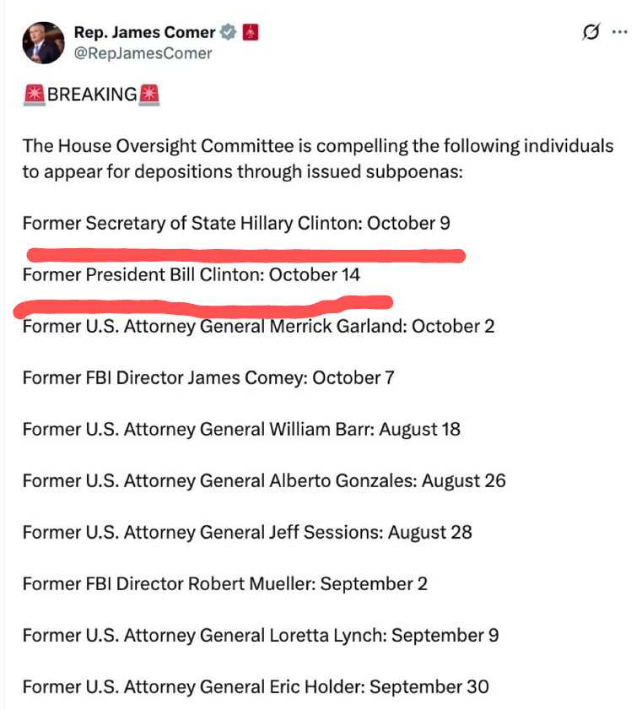
Task: Click the Alberto Gonzales: August 26 line
Action: coord(264,480)
